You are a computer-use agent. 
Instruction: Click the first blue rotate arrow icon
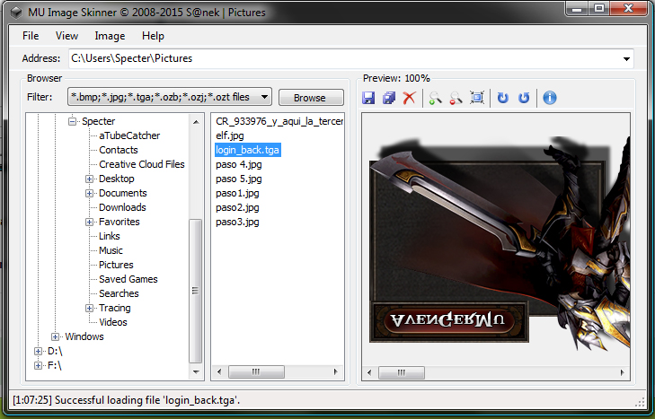[503, 98]
